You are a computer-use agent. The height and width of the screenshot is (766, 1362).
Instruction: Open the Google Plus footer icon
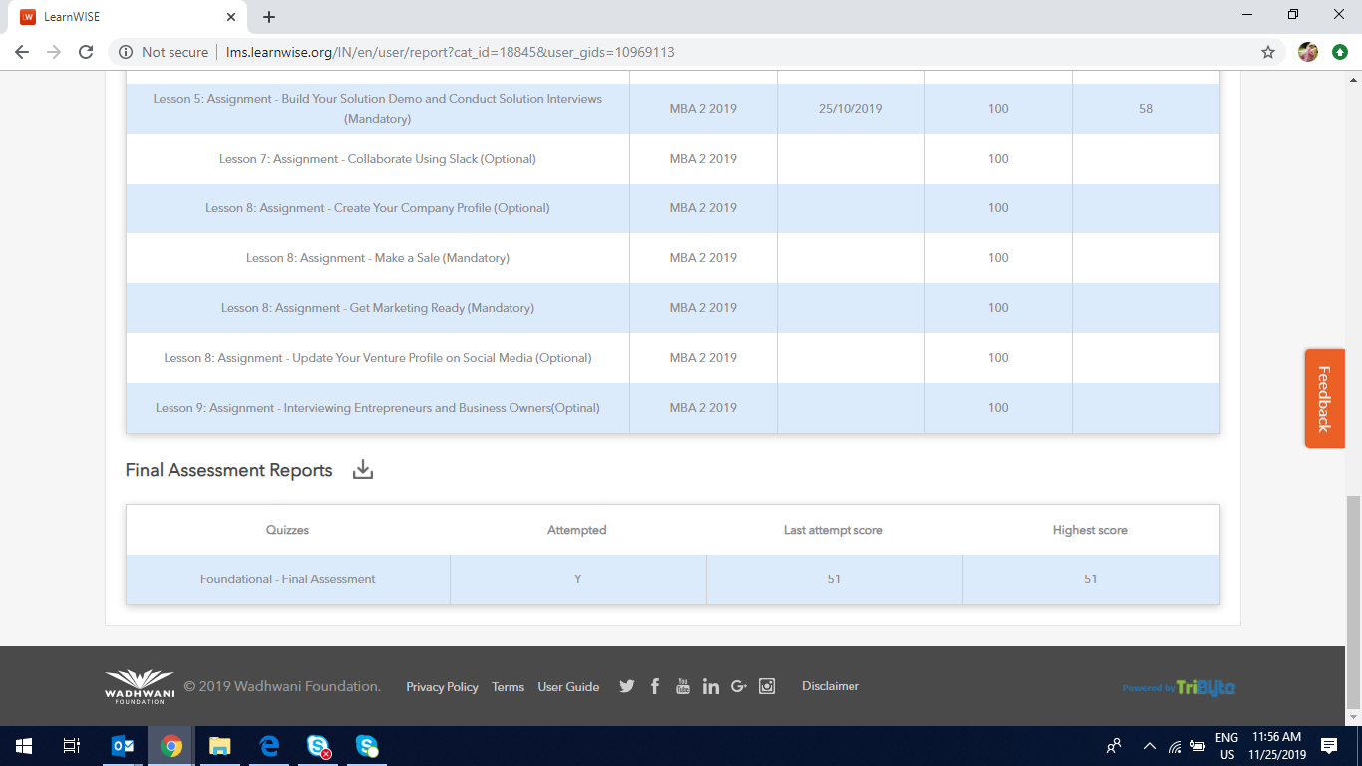point(739,686)
